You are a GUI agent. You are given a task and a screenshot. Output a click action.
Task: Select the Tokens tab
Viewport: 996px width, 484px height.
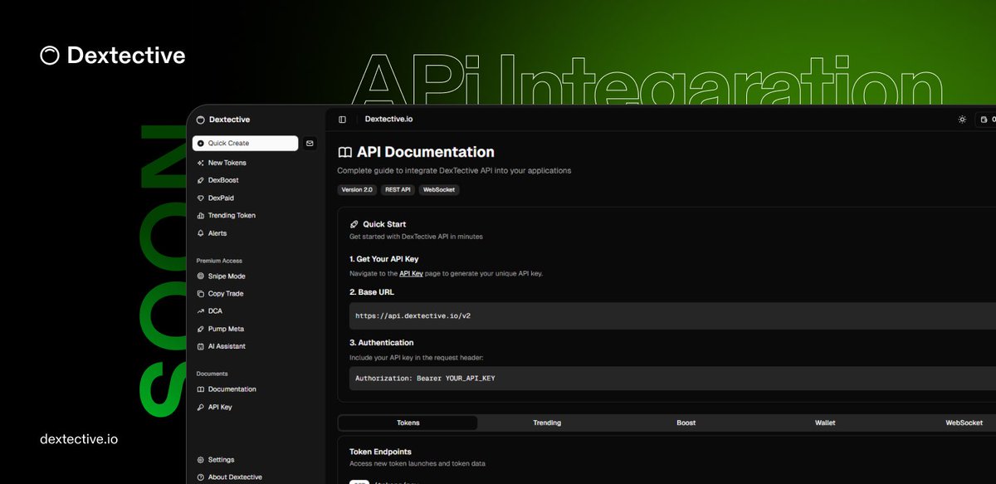coord(408,423)
